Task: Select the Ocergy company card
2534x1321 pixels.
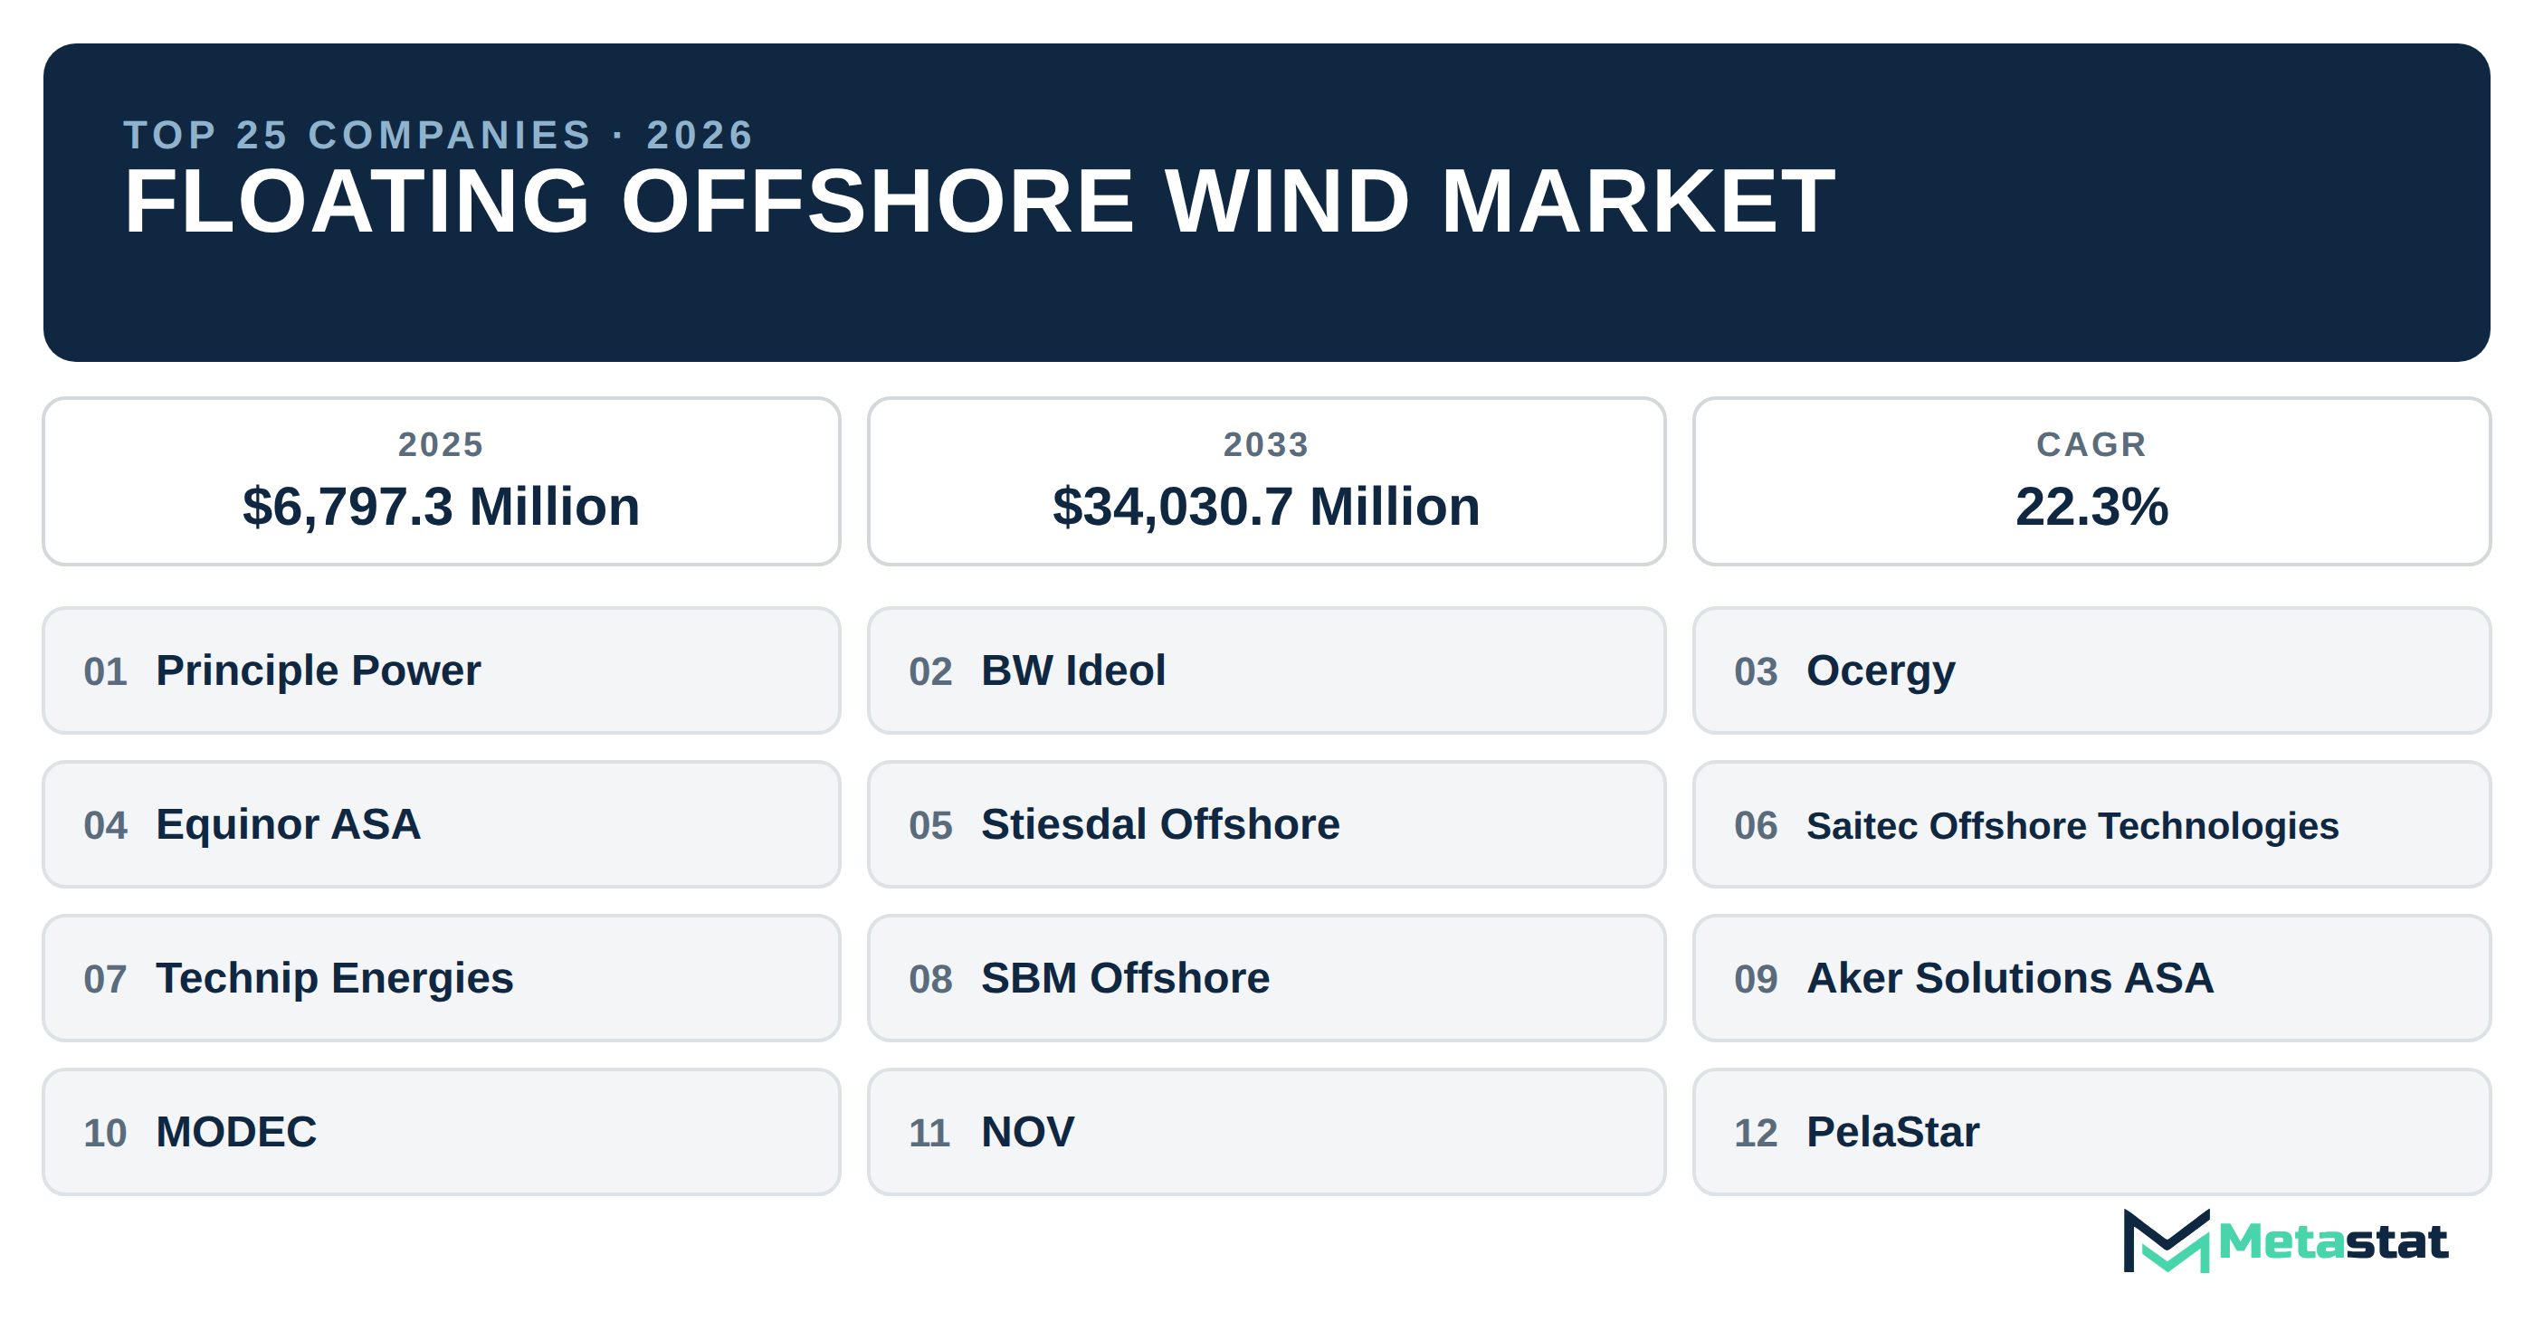Action: pos(2091,670)
